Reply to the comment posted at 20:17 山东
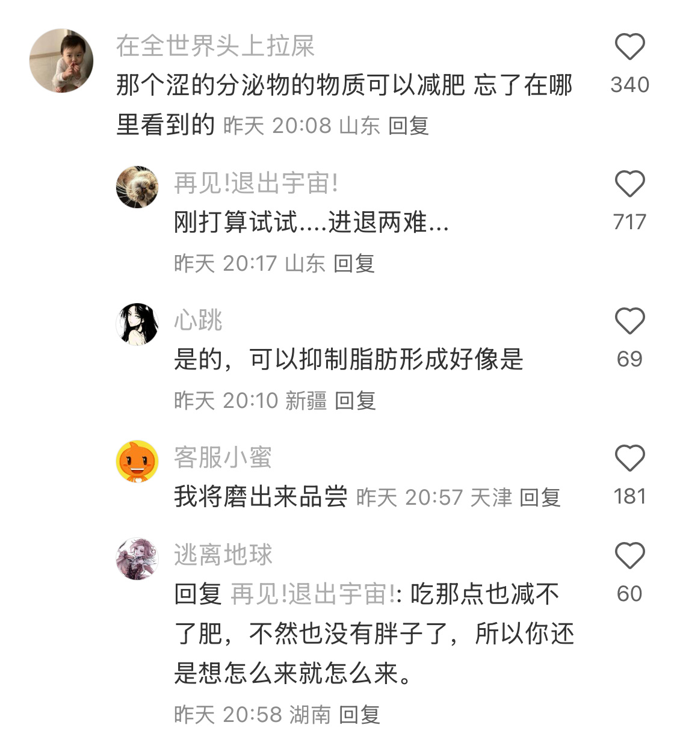The image size is (677, 737). point(354,264)
